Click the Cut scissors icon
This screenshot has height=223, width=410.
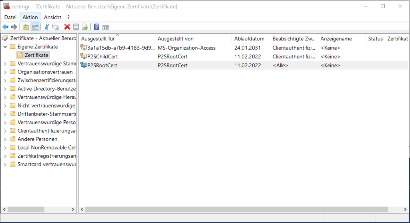[x=47, y=27]
